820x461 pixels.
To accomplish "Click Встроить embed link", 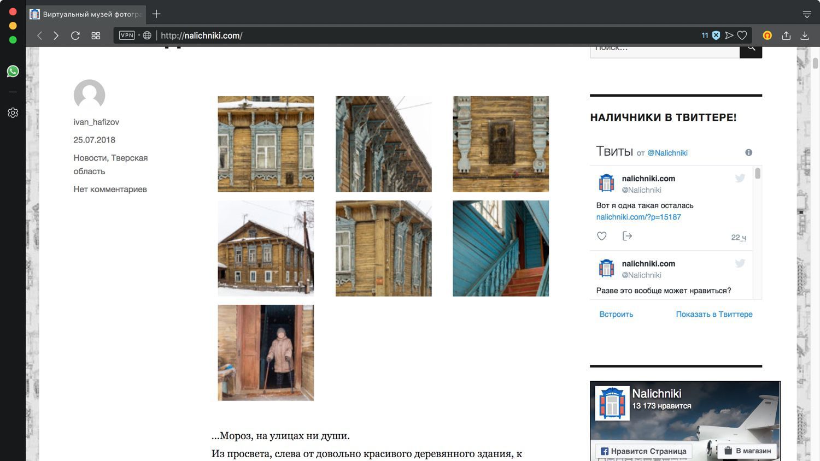I will (x=616, y=314).
